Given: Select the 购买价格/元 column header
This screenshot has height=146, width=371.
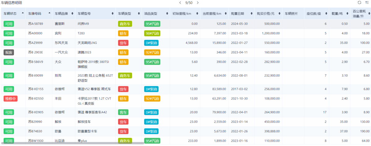Looking at the screenshot, I should [266, 14].
